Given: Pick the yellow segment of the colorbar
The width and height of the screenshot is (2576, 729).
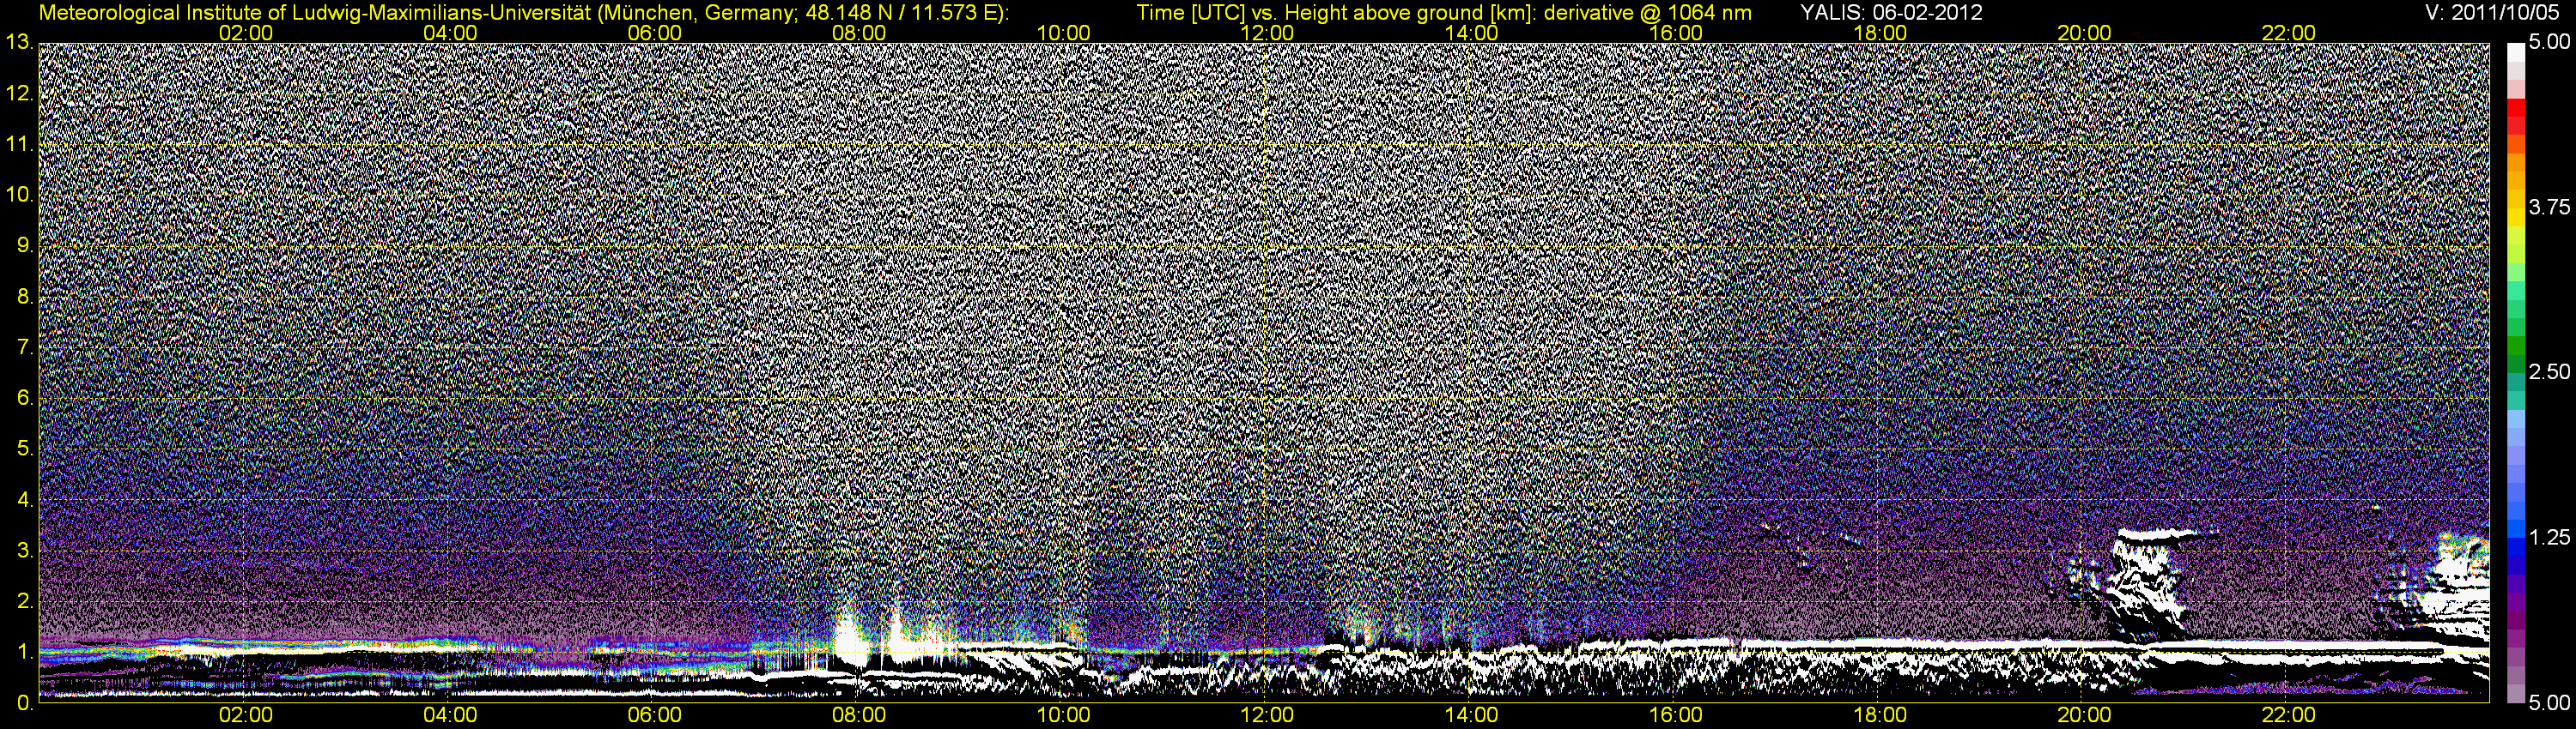Looking at the screenshot, I should [x=2515, y=216].
